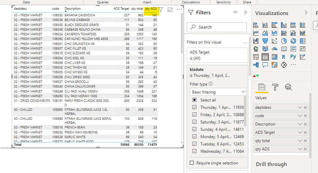The height and width of the screenshot is (173, 318).
Task: Expand the qty total field dropdown arrow
Action: tap(300, 141)
